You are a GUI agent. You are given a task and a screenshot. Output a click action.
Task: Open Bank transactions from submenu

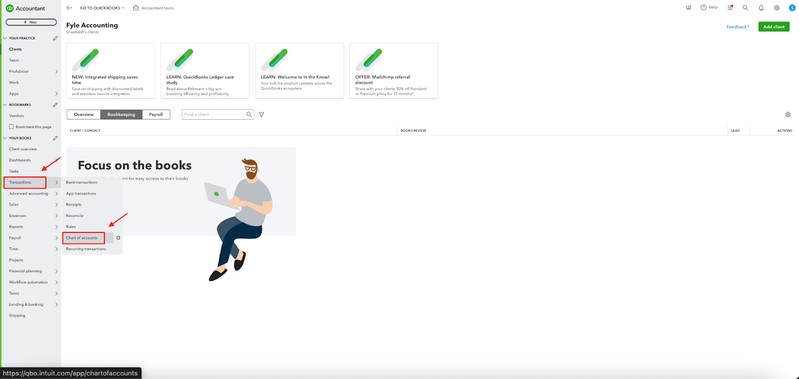click(82, 183)
